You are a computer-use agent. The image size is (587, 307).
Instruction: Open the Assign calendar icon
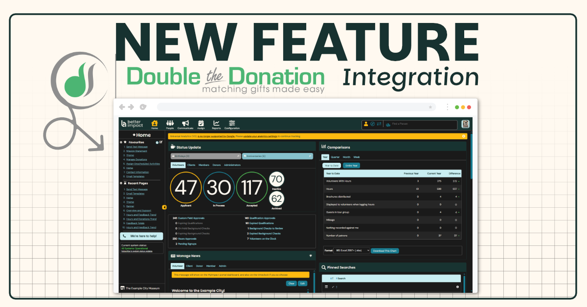[201, 124]
